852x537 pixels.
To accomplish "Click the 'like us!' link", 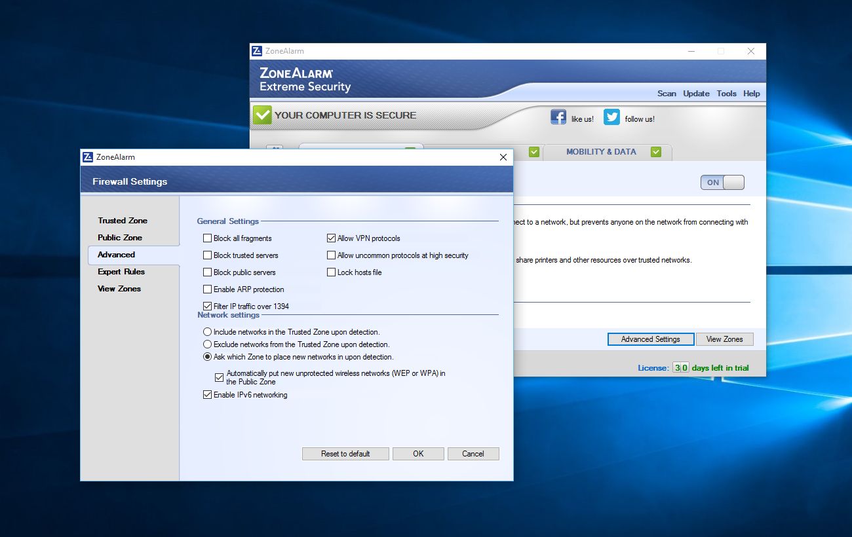I will coord(583,119).
